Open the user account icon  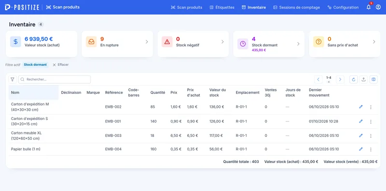pyautogui.click(x=378, y=7)
